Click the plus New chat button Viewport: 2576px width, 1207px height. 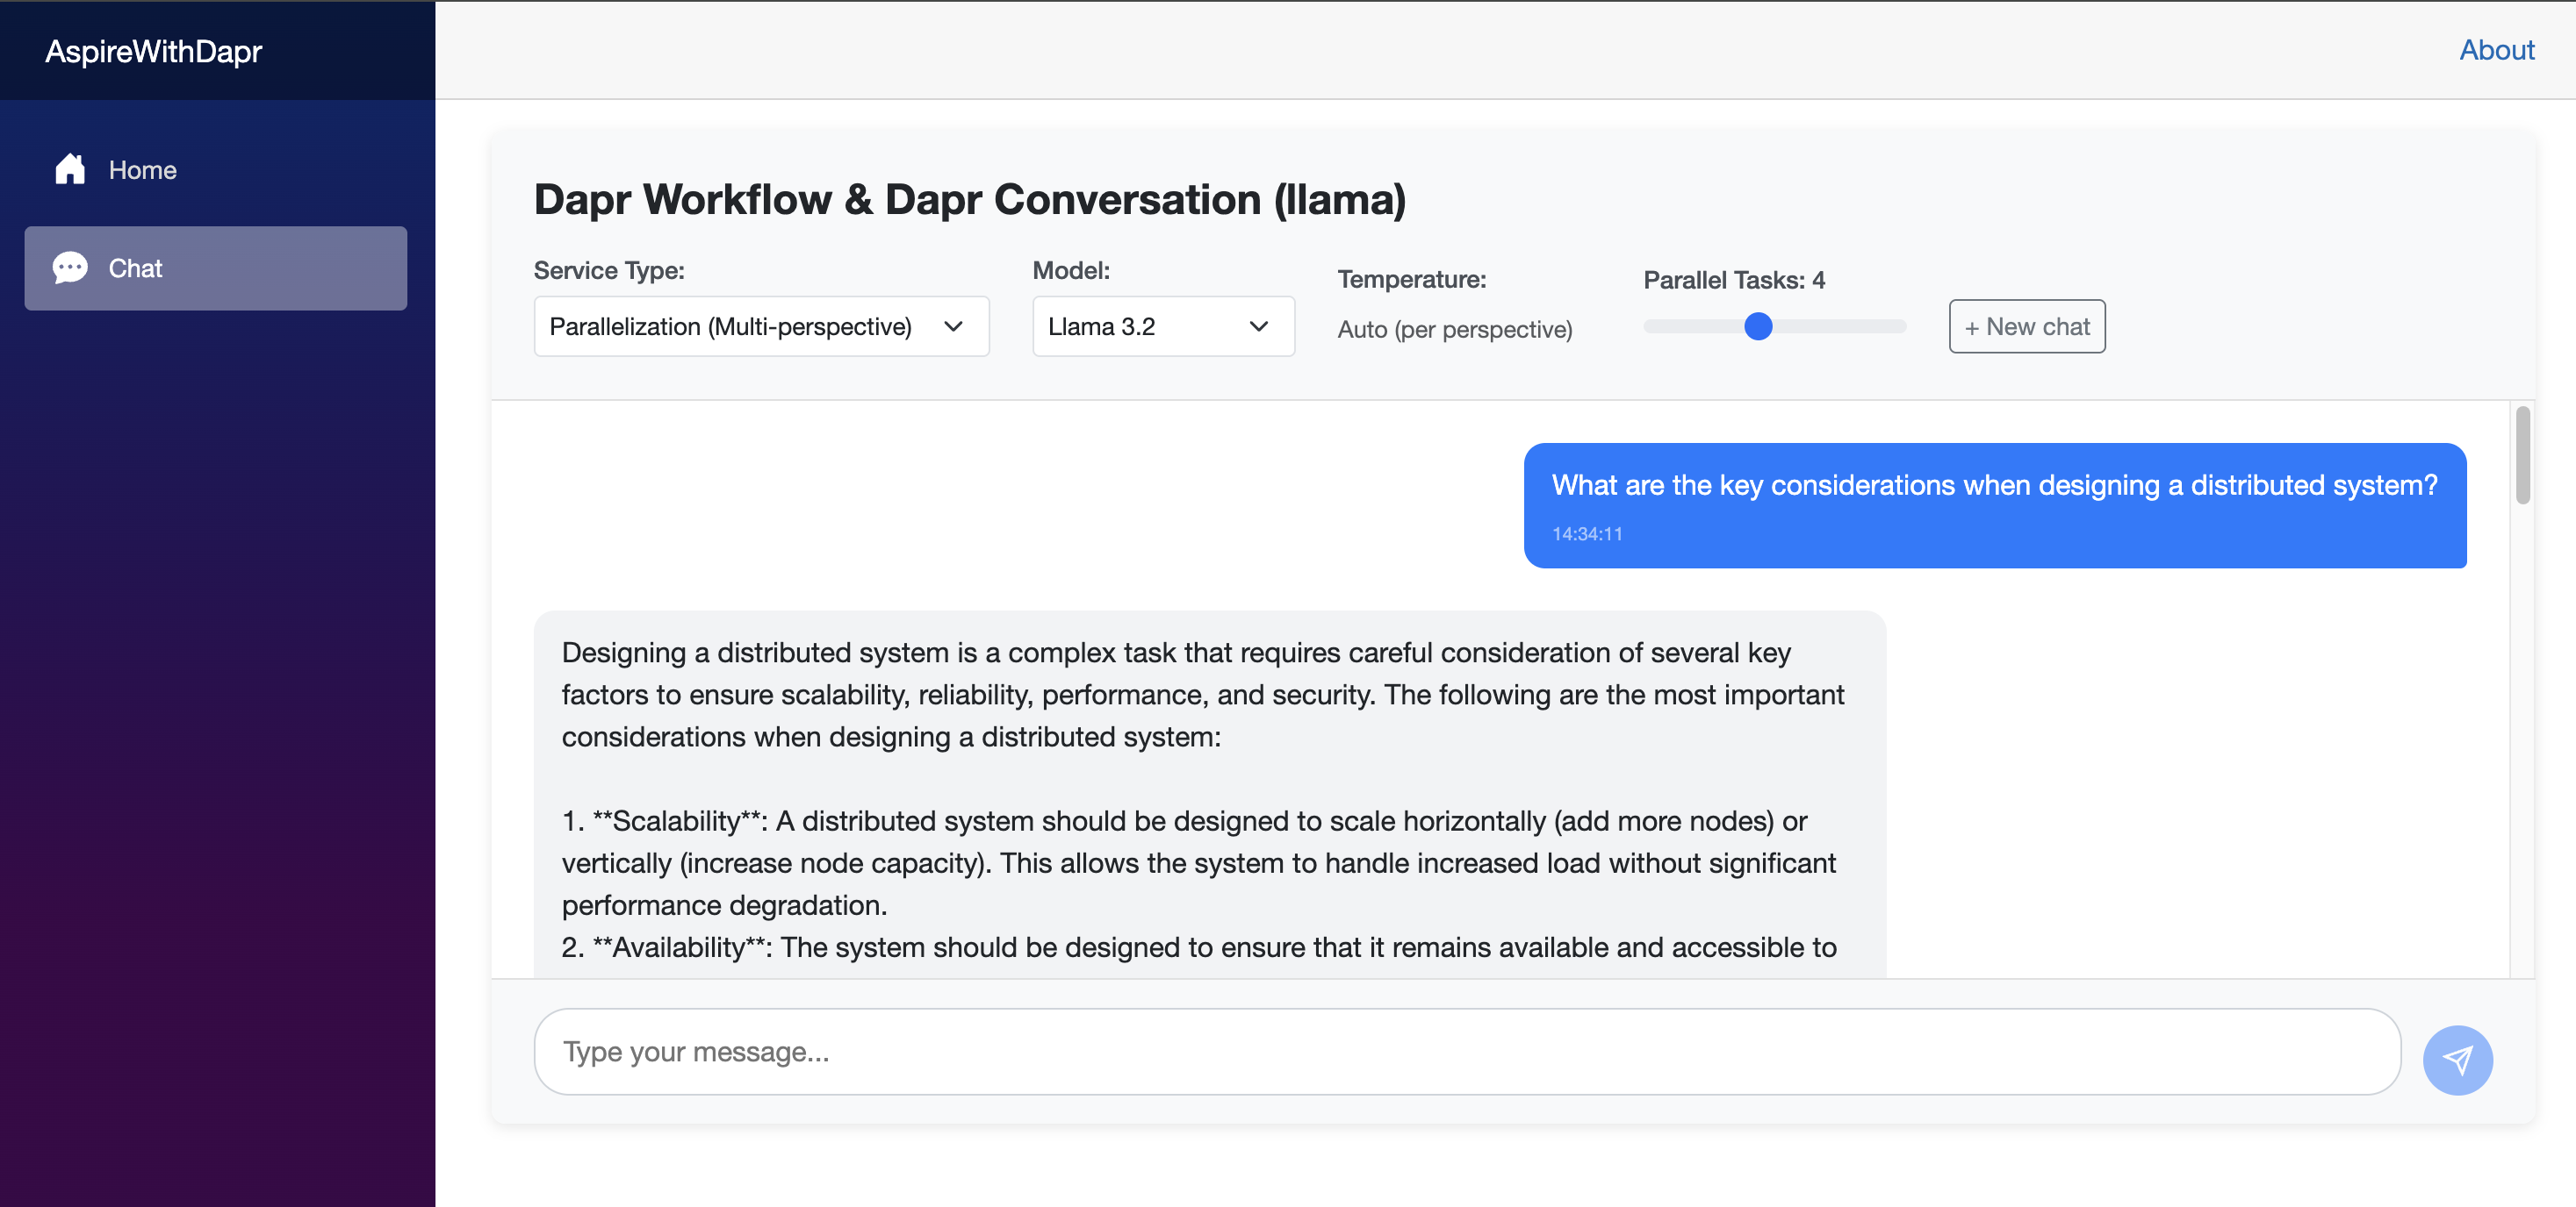[x=2026, y=326]
